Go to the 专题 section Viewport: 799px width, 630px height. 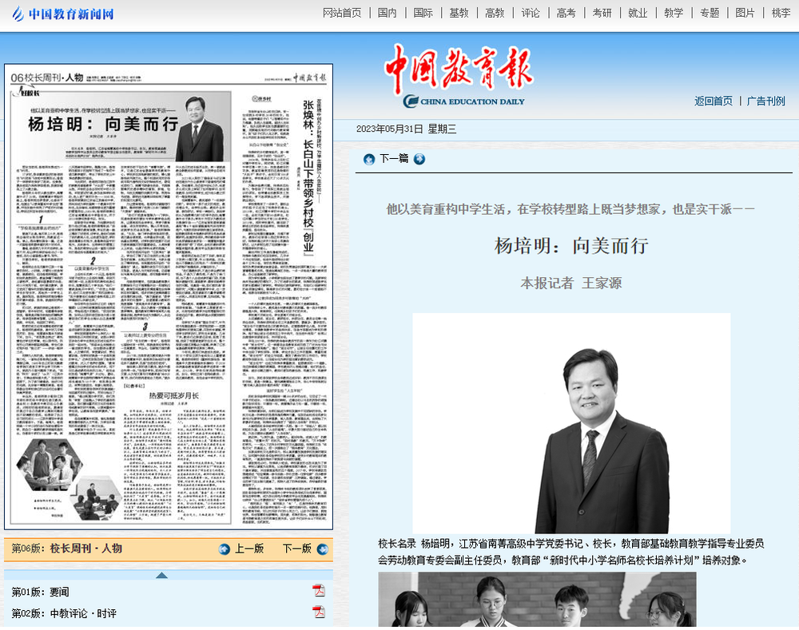(x=710, y=13)
